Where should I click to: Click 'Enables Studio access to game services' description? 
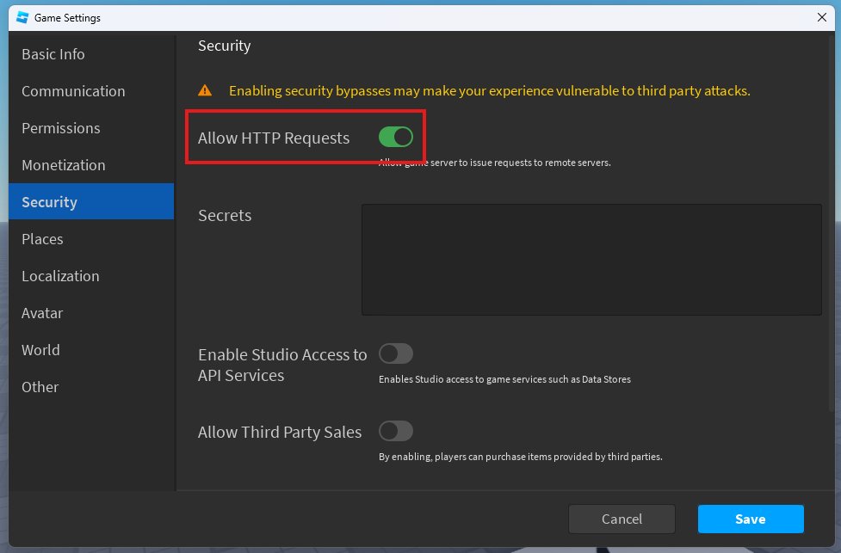click(x=504, y=379)
